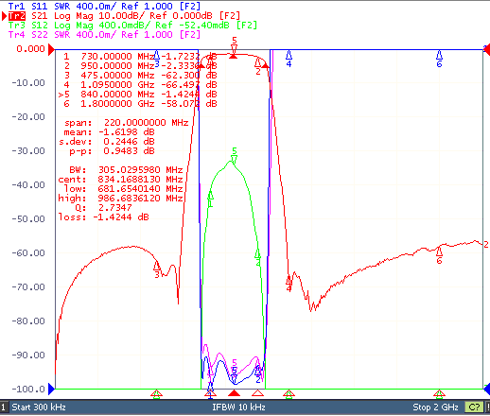Screen dimensions: 490x416
Task: Click the mean: -1.6198 dB statistic
Action: click(109, 132)
